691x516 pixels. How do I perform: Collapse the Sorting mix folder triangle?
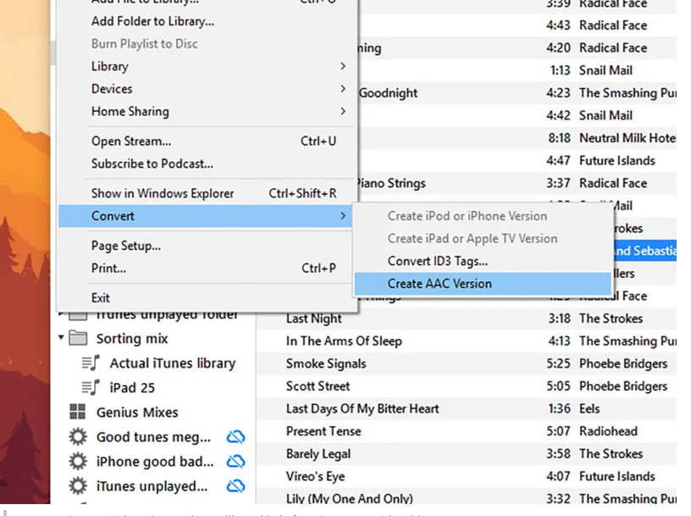coord(61,338)
